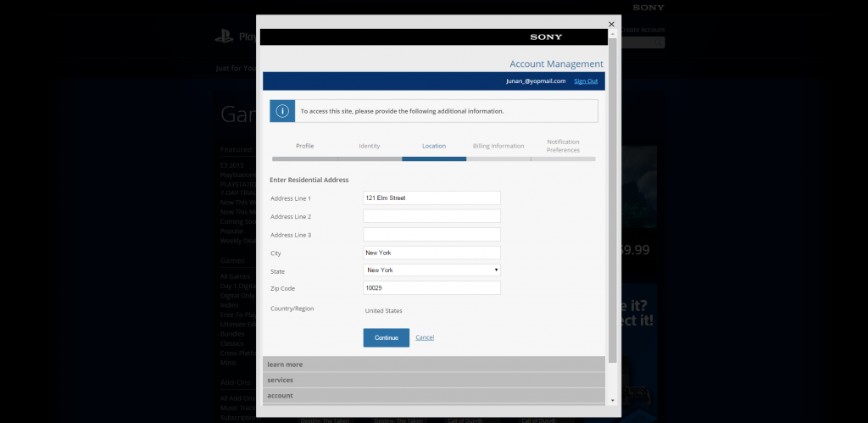Click the account email Junan_@yopmail.com
The image size is (868, 423).
(536, 81)
